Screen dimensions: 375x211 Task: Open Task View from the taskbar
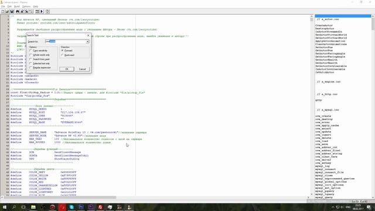[x=23, y=207]
